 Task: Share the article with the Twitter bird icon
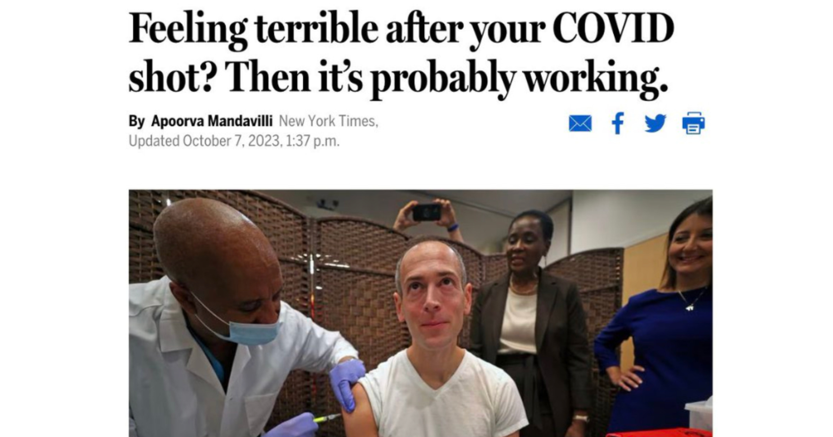655,123
